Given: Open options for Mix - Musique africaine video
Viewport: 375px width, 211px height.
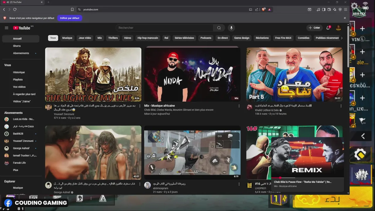Looking at the screenshot, I should [x=239, y=106].
